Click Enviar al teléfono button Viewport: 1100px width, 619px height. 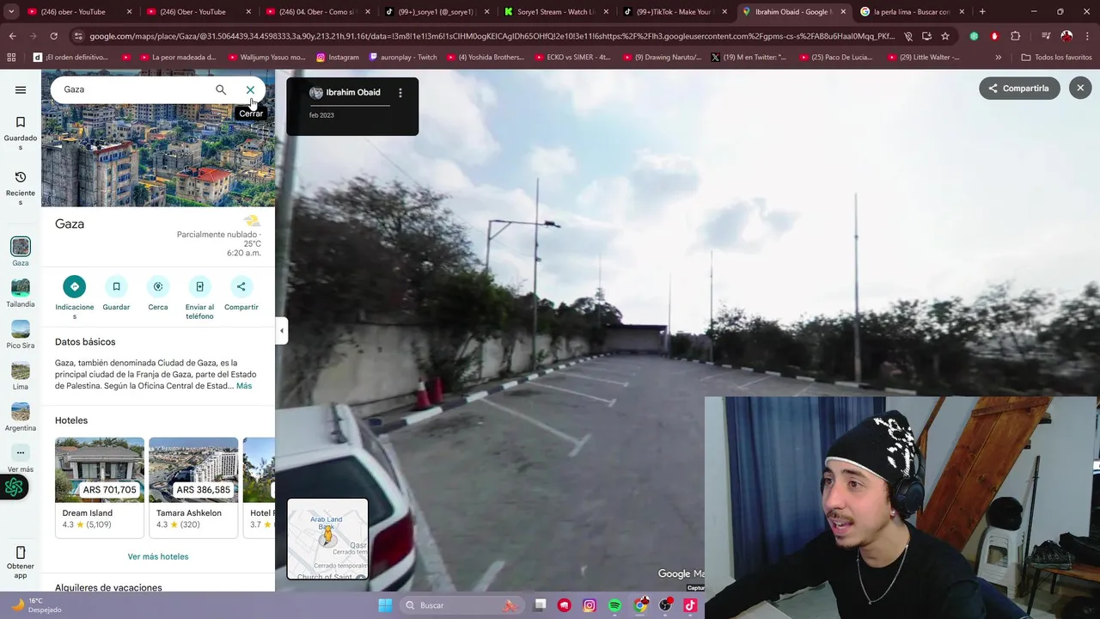199,297
